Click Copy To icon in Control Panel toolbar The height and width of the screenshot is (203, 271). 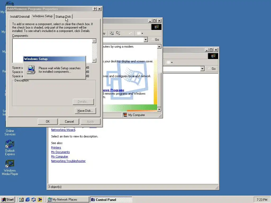(x=118, y=33)
